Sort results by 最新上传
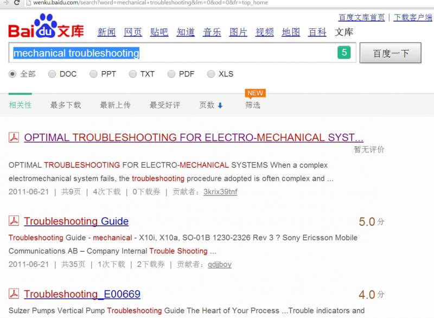 (x=115, y=105)
